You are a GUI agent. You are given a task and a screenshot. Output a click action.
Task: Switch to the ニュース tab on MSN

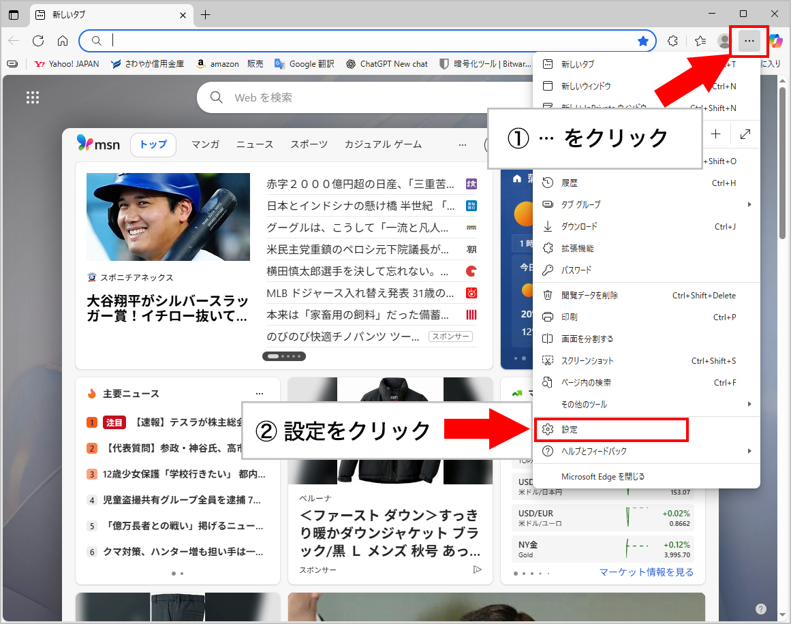coord(254,144)
